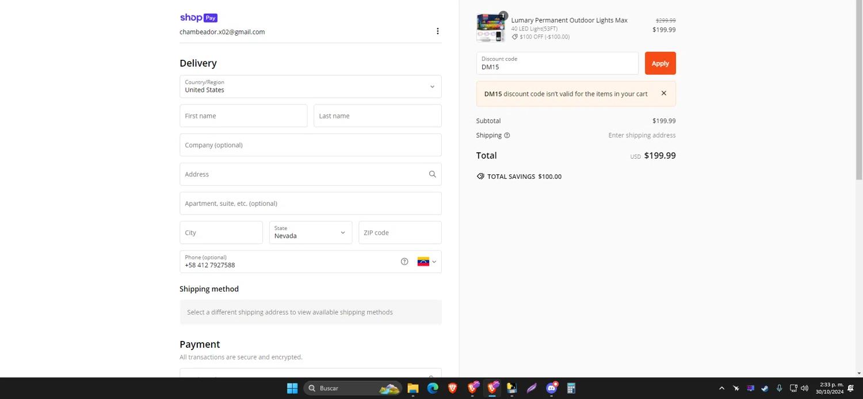Click the Discount code input field

click(x=556, y=63)
